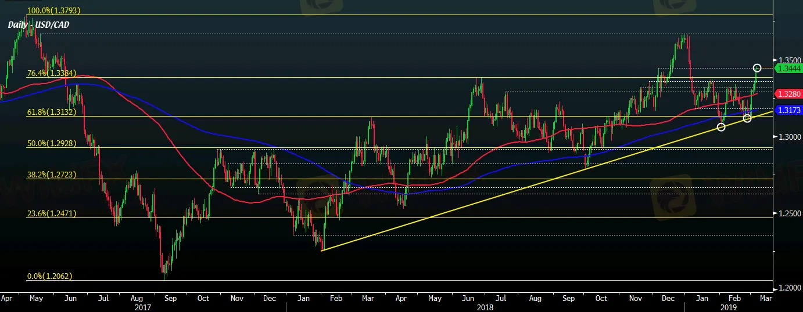Click the rightmost circle marker on yellow trendline

click(747, 118)
